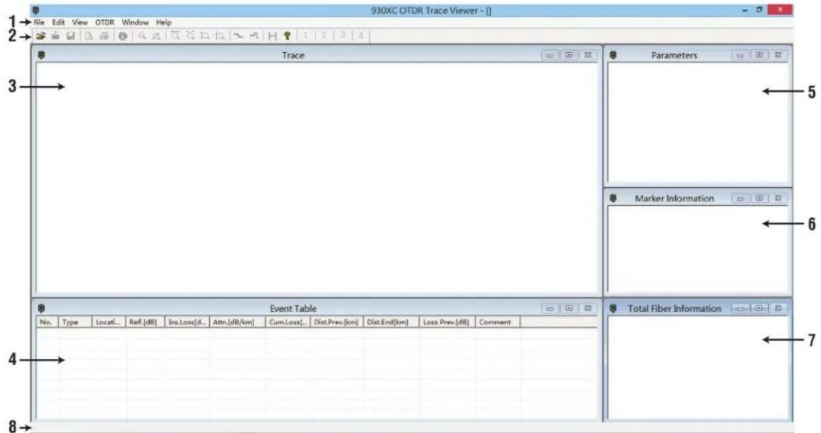Open the OTDR menu

(105, 23)
